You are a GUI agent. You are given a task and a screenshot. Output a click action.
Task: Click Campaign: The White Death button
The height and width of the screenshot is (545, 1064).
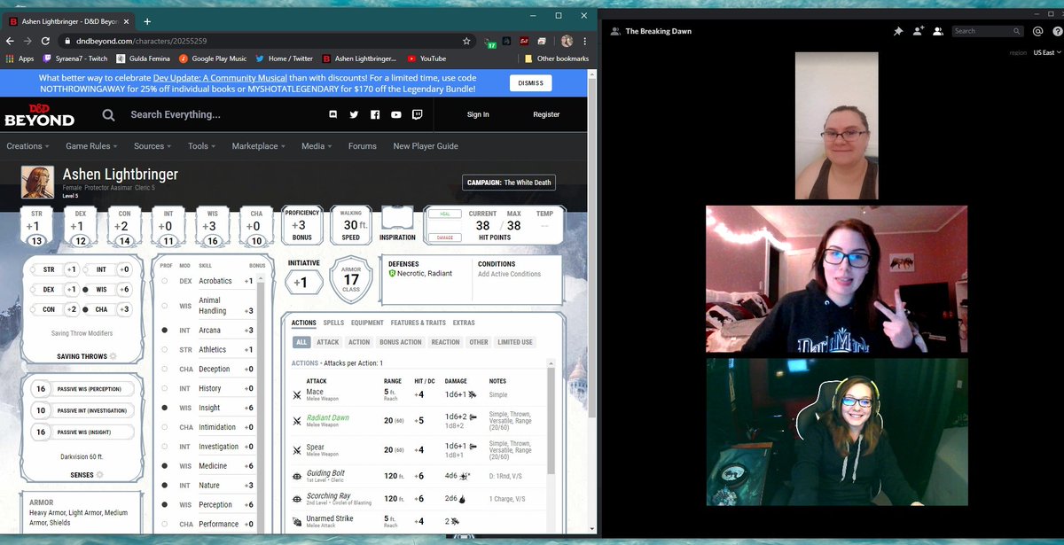(x=510, y=183)
